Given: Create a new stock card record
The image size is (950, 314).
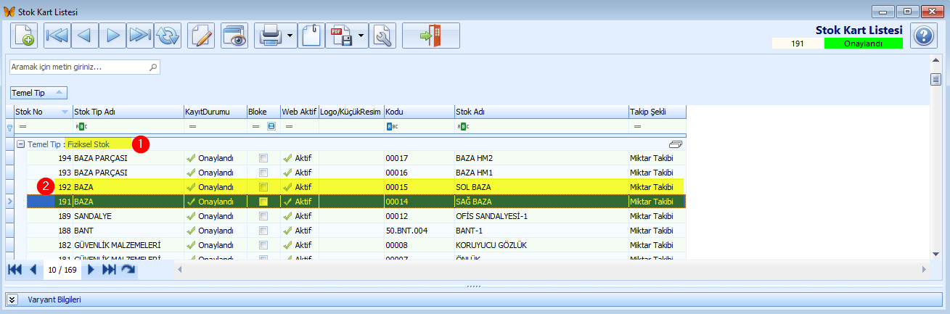Looking at the screenshot, I should click(24, 35).
